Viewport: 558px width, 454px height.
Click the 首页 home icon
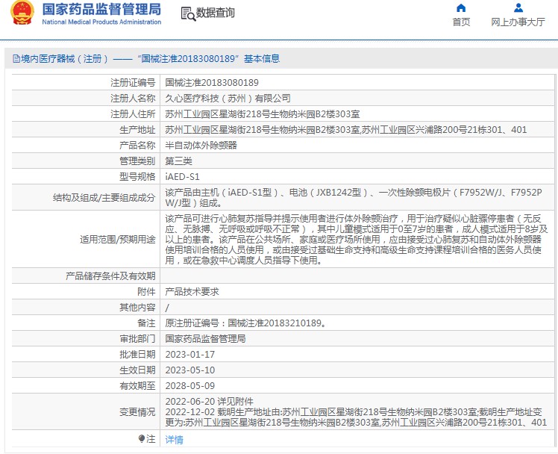pyautogui.click(x=461, y=8)
